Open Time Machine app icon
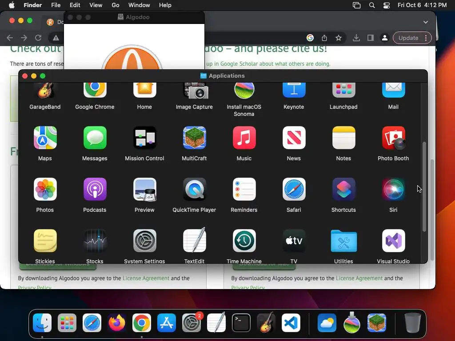 click(244, 241)
